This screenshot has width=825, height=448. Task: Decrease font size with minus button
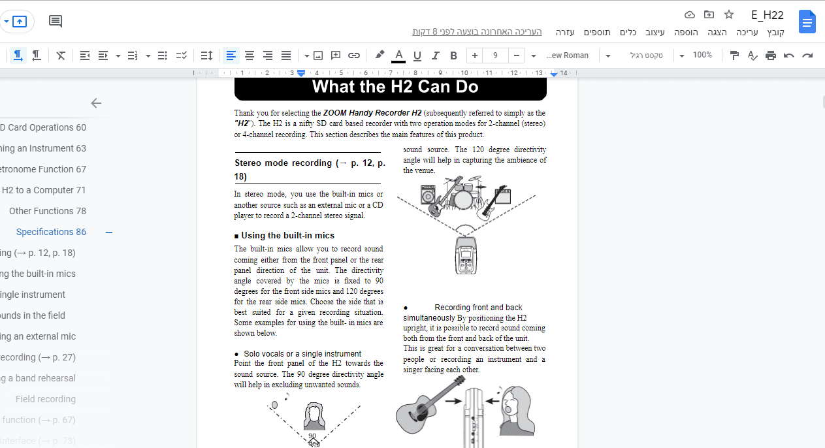pos(517,56)
